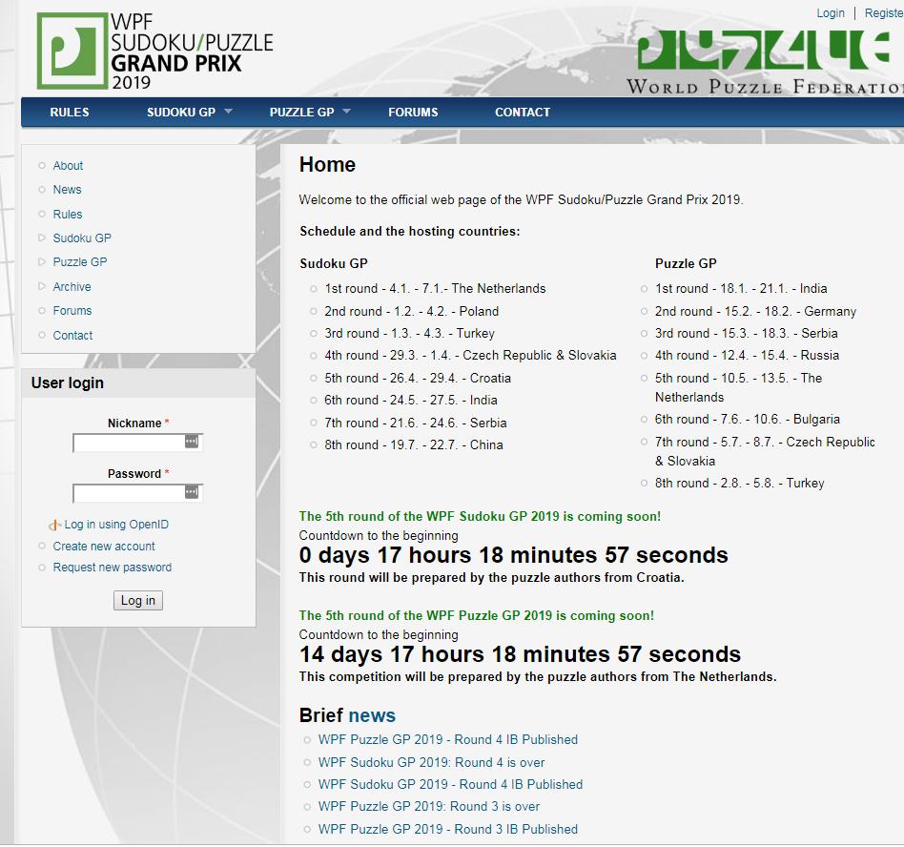Open WPF Sudoku GP 2019: Round 4 is over
This screenshot has width=904, height=847.
coord(431,762)
